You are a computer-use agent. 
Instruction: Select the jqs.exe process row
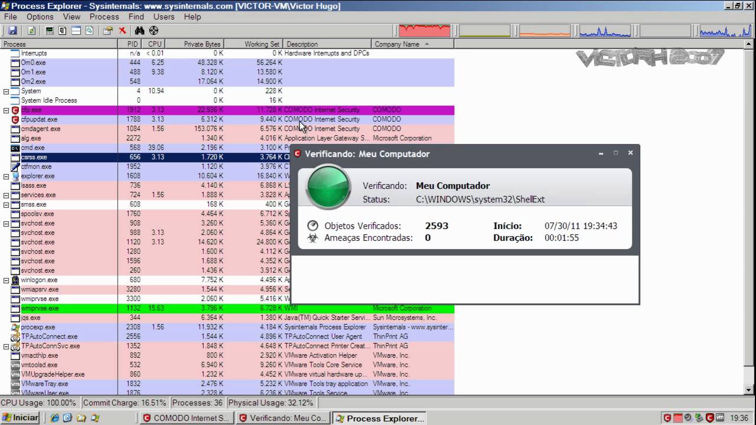(x=227, y=318)
